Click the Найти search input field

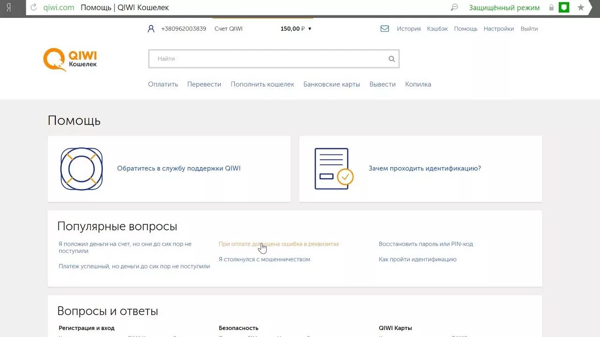(x=274, y=59)
